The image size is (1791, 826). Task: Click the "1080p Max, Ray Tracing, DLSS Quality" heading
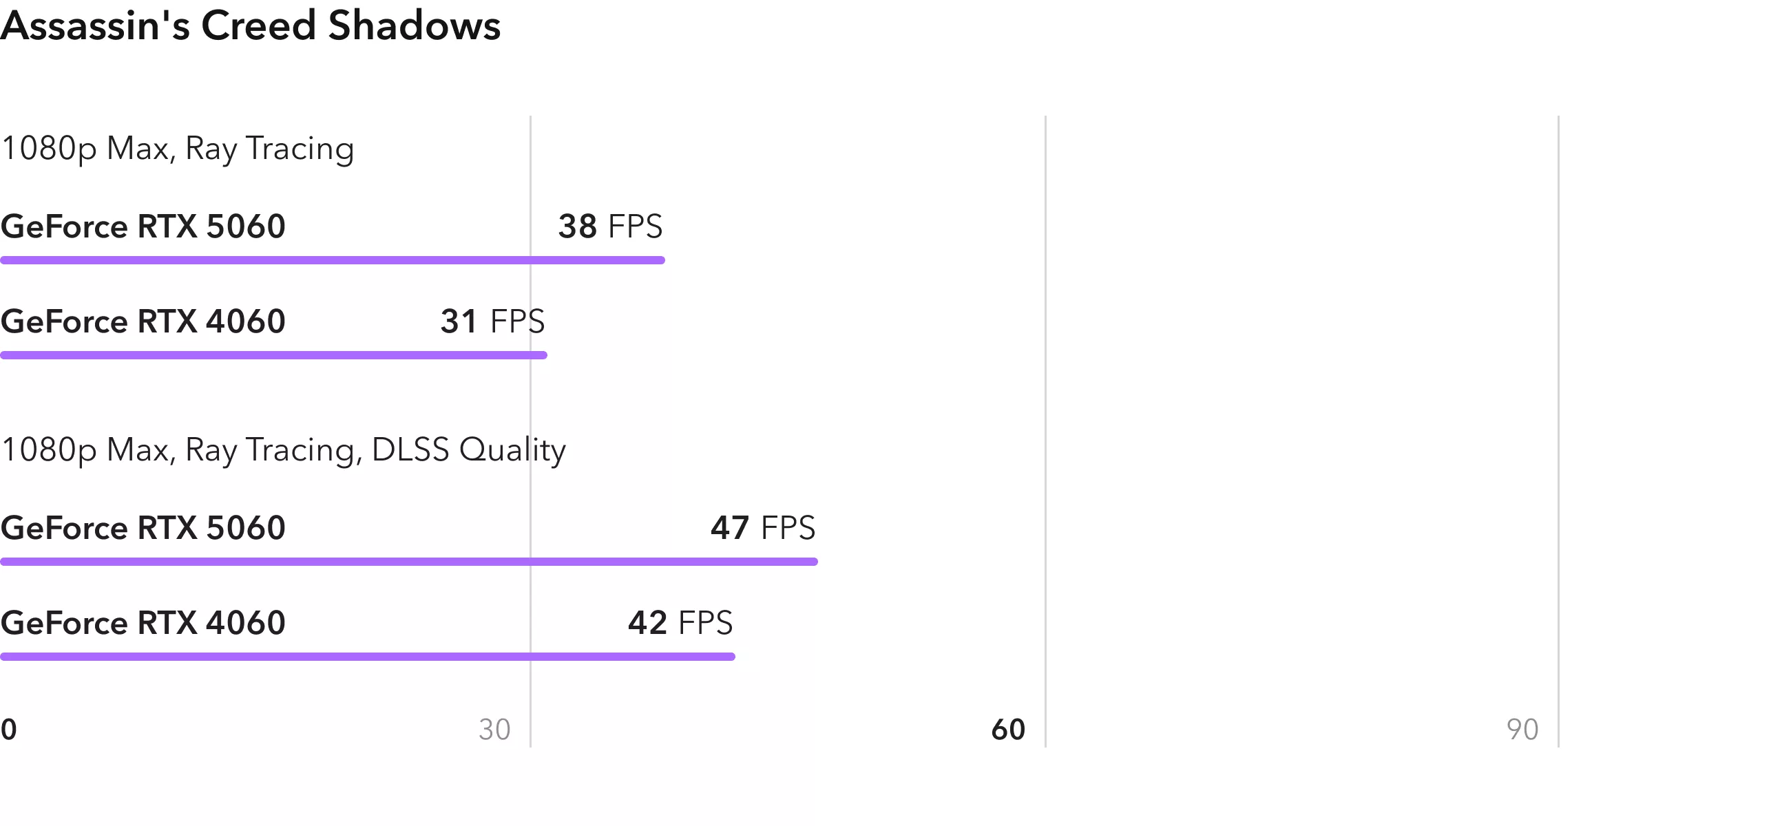pyautogui.click(x=284, y=450)
